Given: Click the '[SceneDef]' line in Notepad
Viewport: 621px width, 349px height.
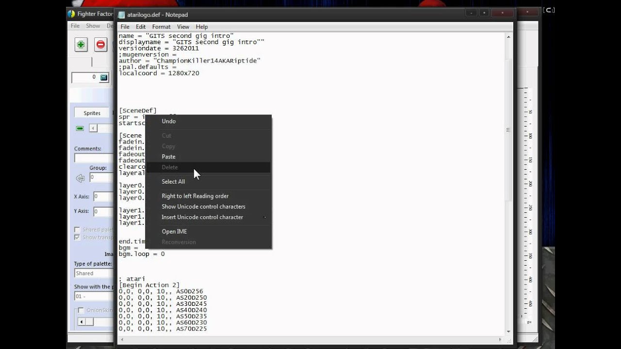Looking at the screenshot, I should (138, 111).
